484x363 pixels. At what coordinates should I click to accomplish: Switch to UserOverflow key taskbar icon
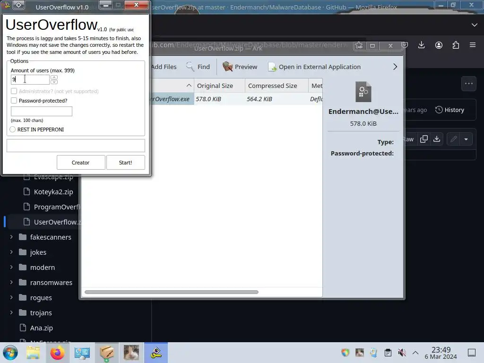(x=156, y=353)
